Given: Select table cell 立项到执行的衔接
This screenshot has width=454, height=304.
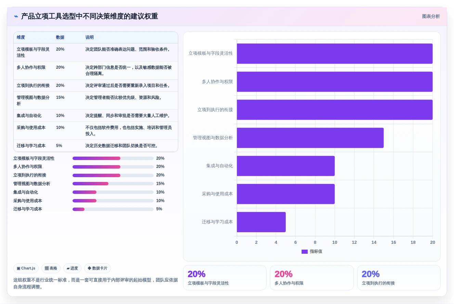Looking at the screenshot, I should tap(33, 85).
